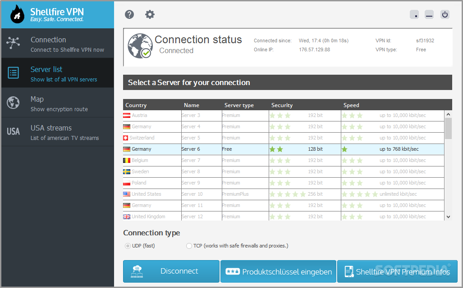Click the 256 bit security value
Image resolution: width=463 pixels, height=288 pixels.
tap(316, 194)
